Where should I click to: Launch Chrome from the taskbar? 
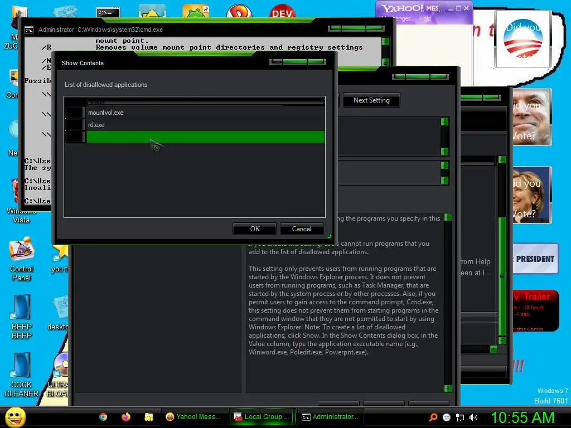coord(103,417)
